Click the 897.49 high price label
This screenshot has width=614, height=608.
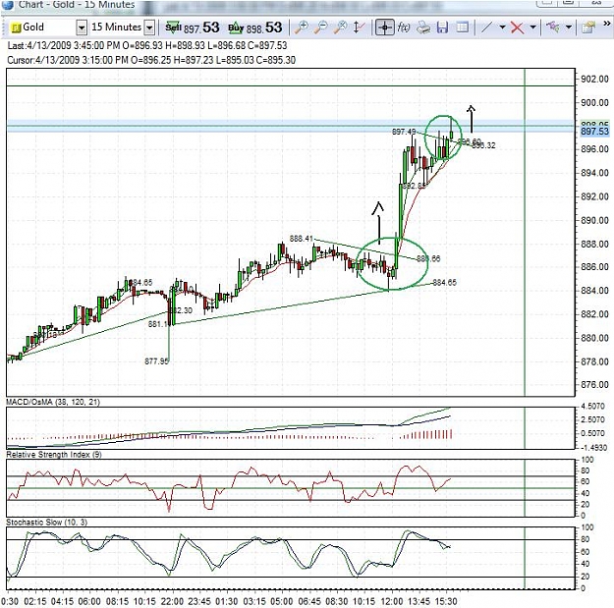tap(404, 132)
